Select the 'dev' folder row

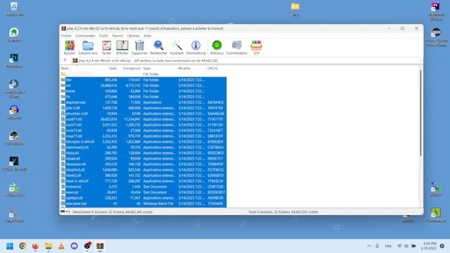tap(143, 79)
